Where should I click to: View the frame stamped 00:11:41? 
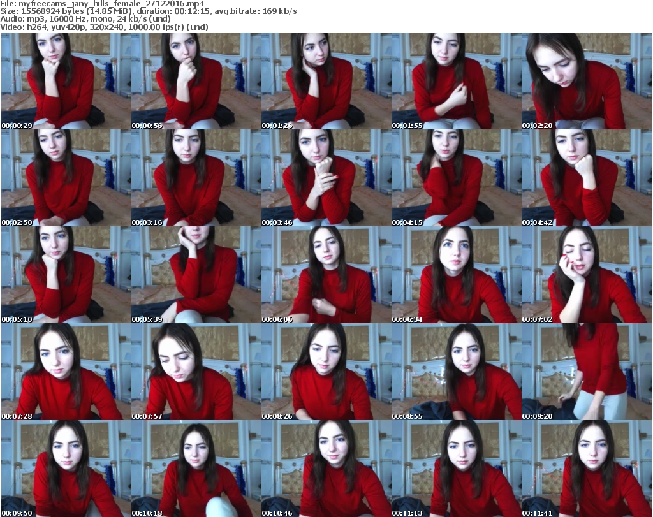click(x=587, y=469)
